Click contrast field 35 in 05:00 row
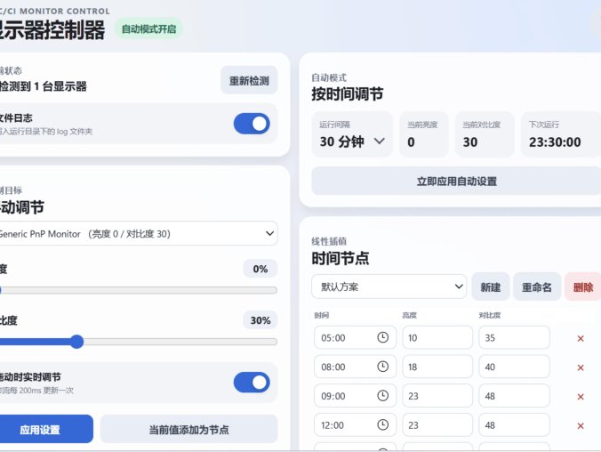The height and width of the screenshot is (452, 601). 514,337
